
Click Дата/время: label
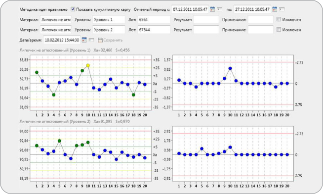(31, 40)
